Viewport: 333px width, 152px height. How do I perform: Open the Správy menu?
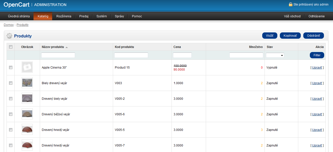(x=119, y=16)
